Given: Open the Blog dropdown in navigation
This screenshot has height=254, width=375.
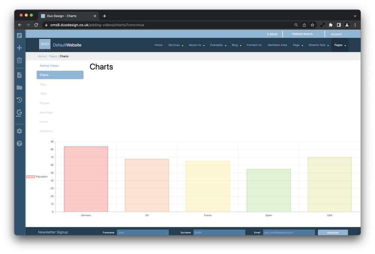Looking at the screenshot, I should coord(236,45).
